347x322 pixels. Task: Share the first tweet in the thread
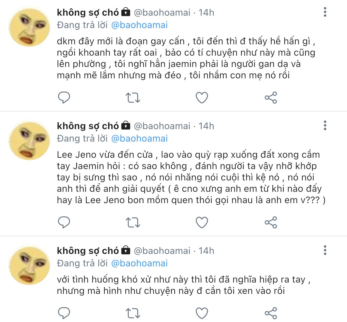271,98
